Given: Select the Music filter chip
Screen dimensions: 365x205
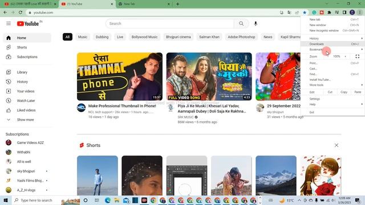Looking at the screenshot, I should pos(82,37).
